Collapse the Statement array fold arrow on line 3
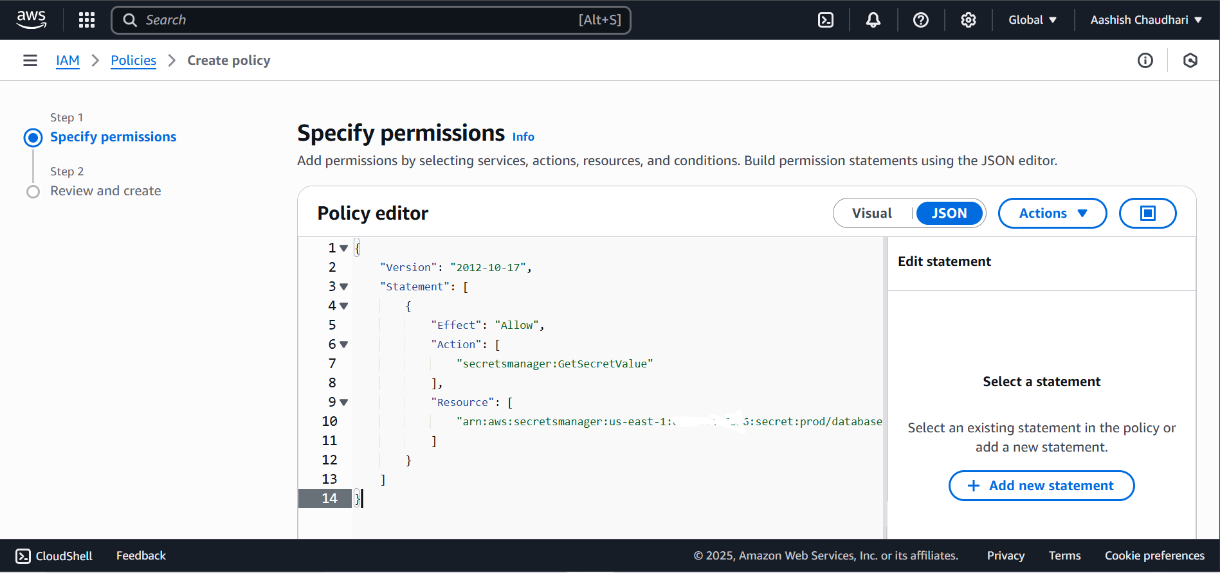 click(344, 286)
